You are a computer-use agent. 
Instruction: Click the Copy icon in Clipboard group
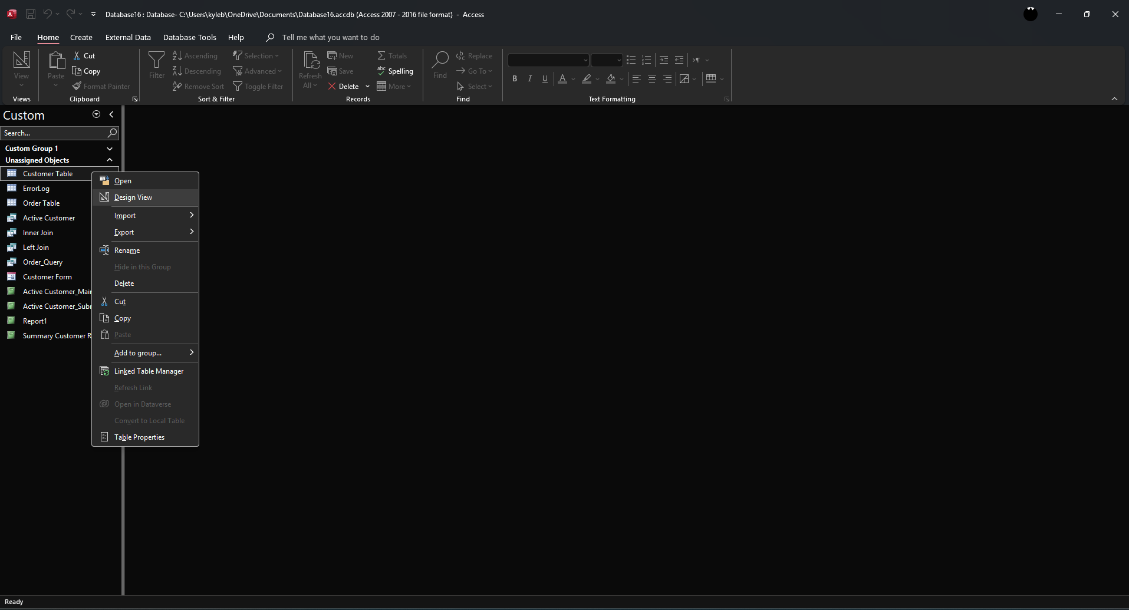point(77,71)
